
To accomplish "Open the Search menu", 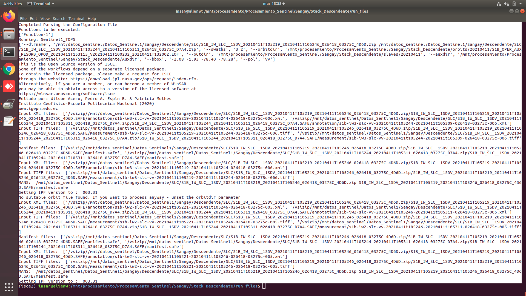I will [x=59, y=19].
